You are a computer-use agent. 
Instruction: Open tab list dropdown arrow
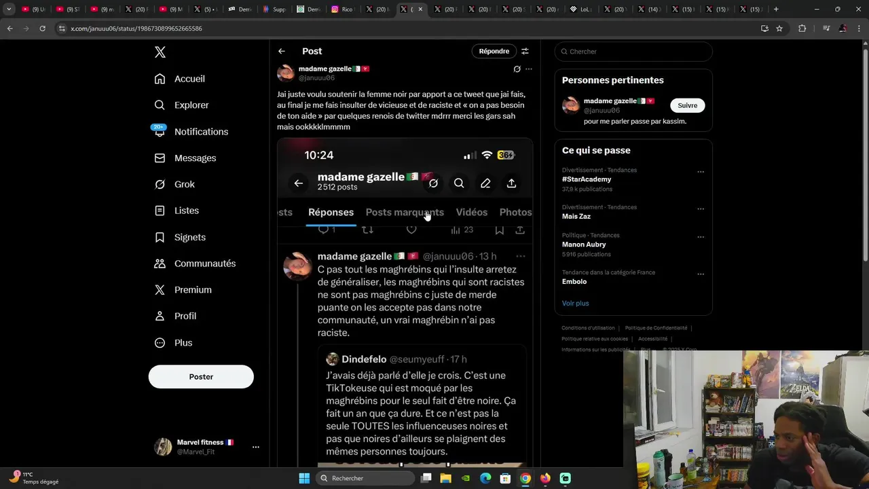click(x=9, y=10)
